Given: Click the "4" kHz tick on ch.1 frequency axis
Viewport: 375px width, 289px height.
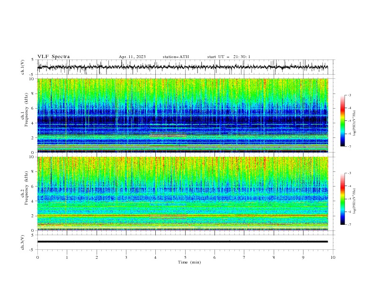Looking at the screenshot, I should [34, 123].
